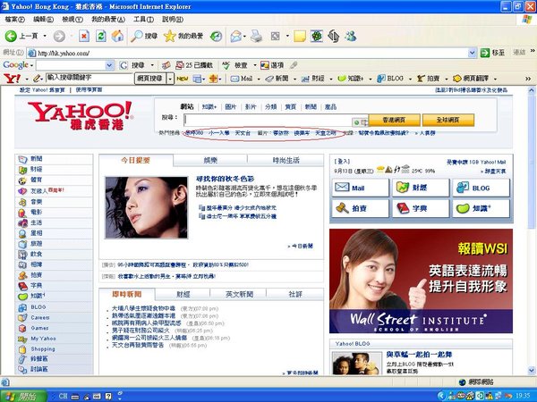The width and height of the screenshot is (537, 402).
Task: Click the yellow note icon in toolbar
Action: coord(299,36)
